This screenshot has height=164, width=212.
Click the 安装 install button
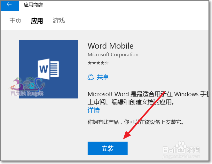107,148
